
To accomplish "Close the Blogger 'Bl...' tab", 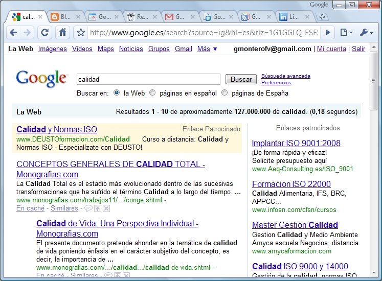I will (78, 17).
